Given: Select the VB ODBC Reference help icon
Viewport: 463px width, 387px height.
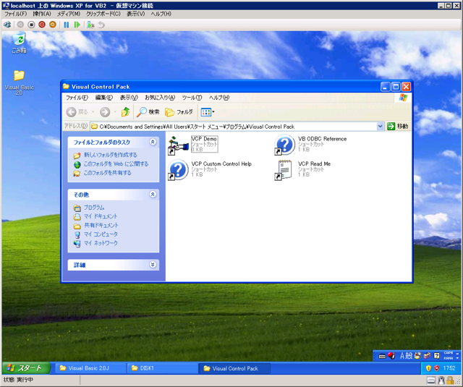Looking at the screenshot, I should coord(284,145).
